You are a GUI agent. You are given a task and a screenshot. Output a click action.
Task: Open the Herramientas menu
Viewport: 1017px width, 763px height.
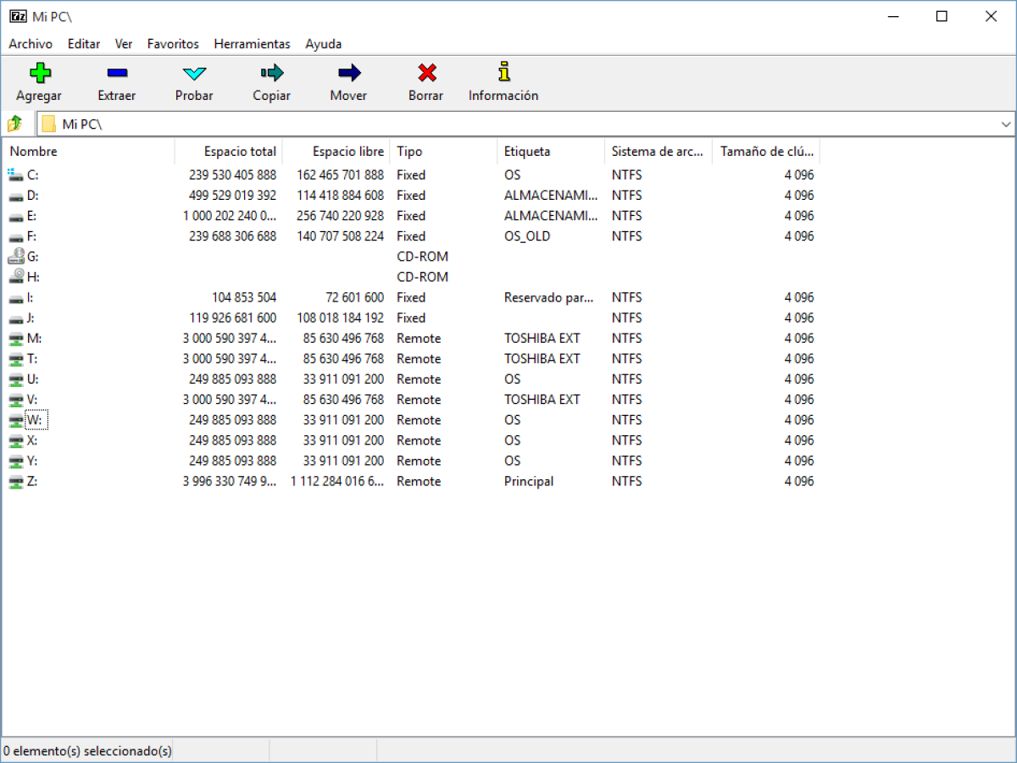pyautogui.click(x=252, y=44)
